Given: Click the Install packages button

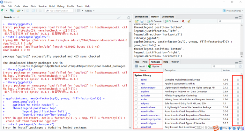Looking at the screenshot, I should click(x=140, y=66).
